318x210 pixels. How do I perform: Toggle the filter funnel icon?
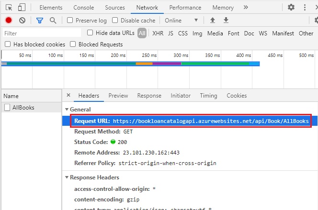40,21
